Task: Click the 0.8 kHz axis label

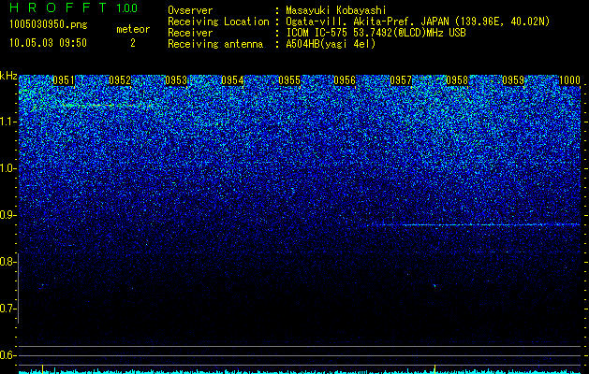Action: click(x=7, y=262)
